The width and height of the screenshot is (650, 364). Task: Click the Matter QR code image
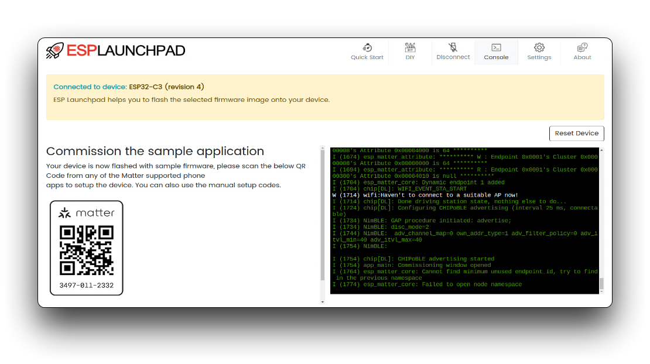(x=86, y=250)
